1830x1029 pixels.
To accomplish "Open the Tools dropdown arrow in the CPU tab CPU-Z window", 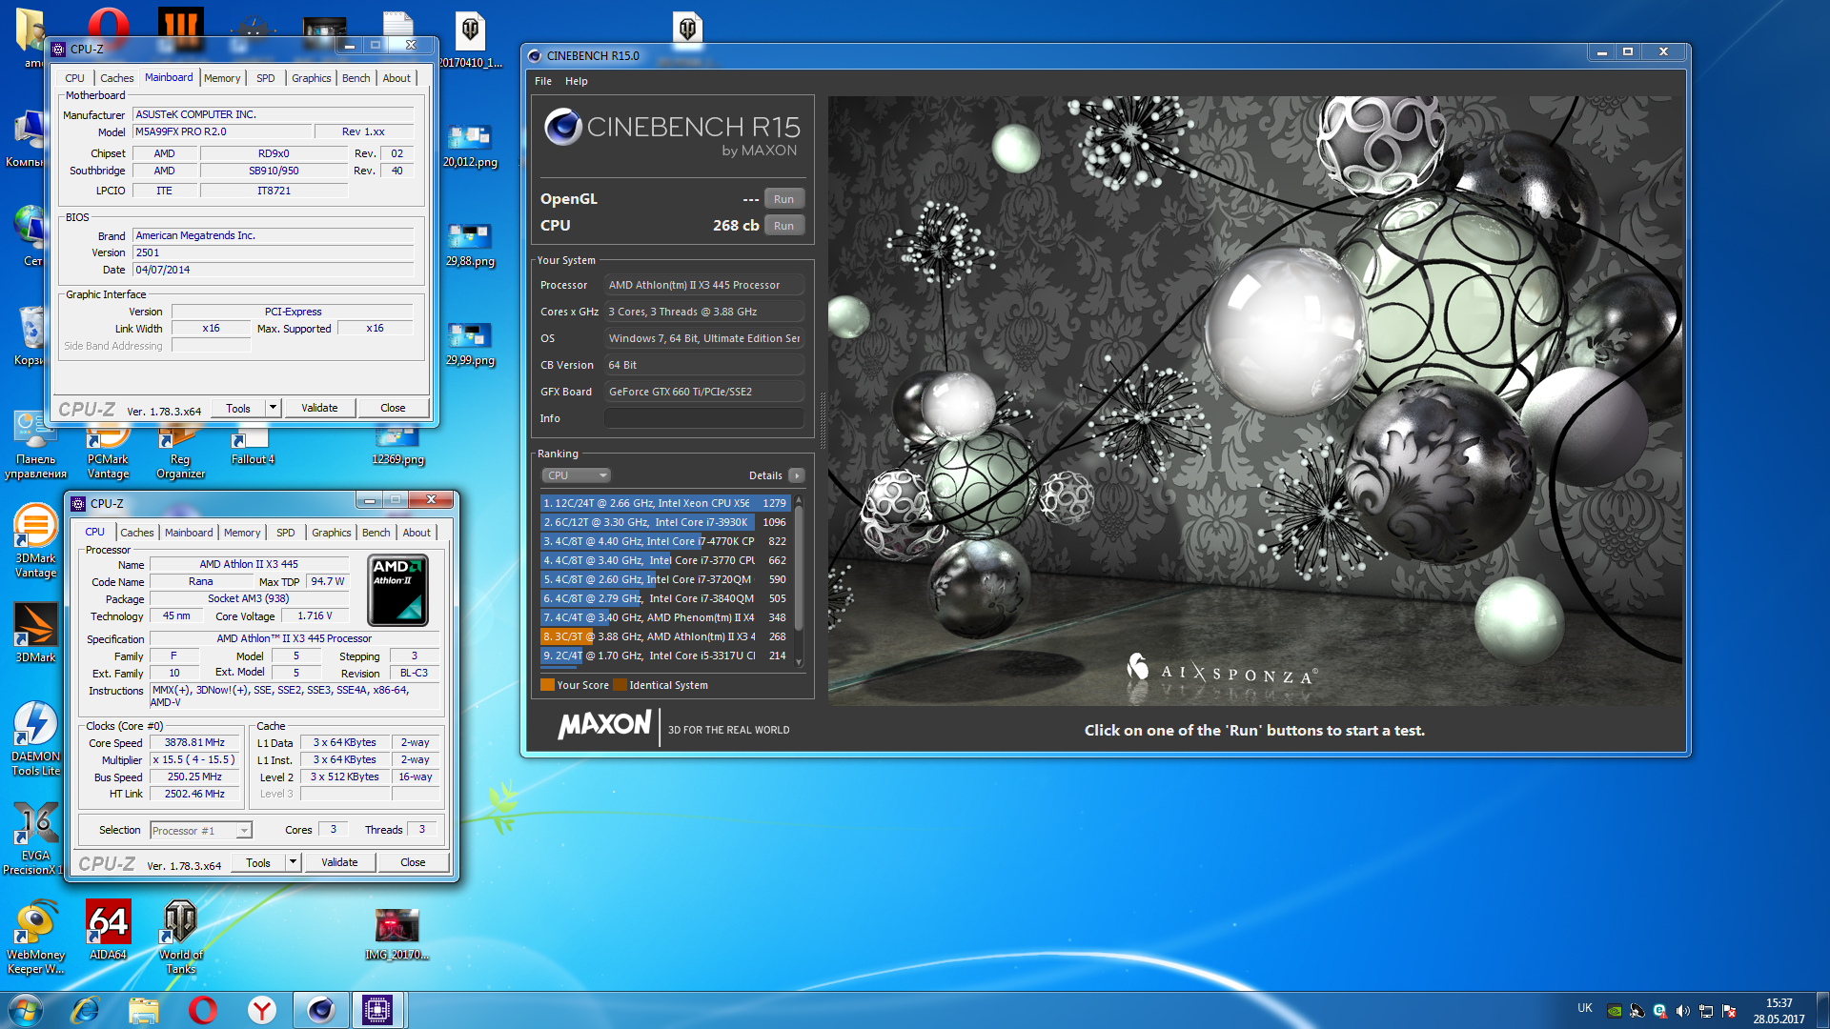I will click(293, 862).
